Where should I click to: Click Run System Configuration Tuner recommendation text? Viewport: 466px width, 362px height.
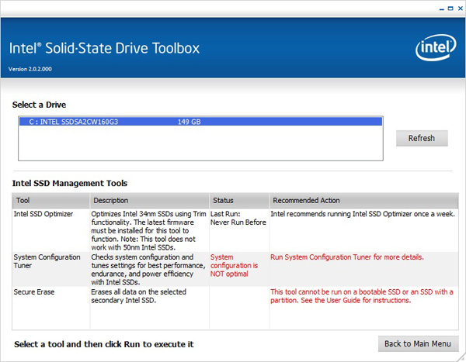pyautogui.click(x=347, y=257)
